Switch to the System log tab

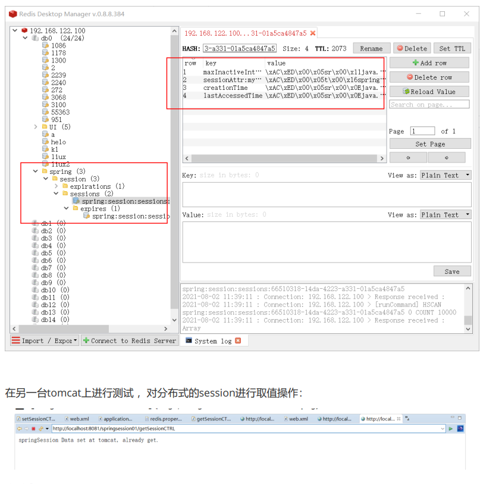click(212, 341)
